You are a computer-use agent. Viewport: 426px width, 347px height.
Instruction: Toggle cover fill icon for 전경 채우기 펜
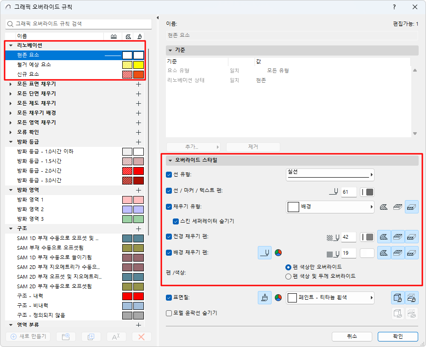tap(398, 237)
